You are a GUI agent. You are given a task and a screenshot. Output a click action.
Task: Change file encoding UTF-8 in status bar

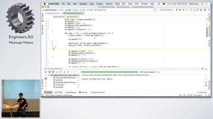(190, 95)
